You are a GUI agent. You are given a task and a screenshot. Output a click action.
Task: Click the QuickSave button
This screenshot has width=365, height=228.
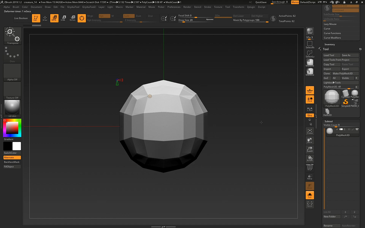pyautogui.click(x=261, y=2)
